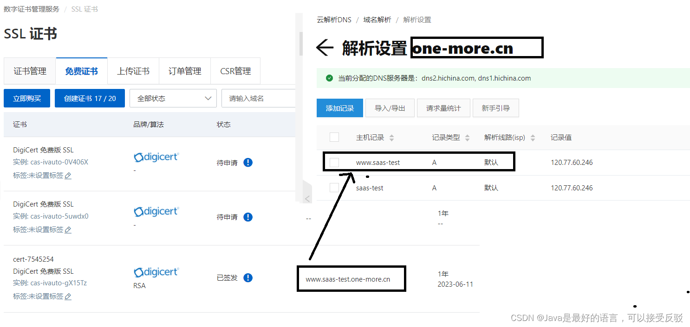Open 数字证书管理服务 breadcrumb link

point(31,9)
